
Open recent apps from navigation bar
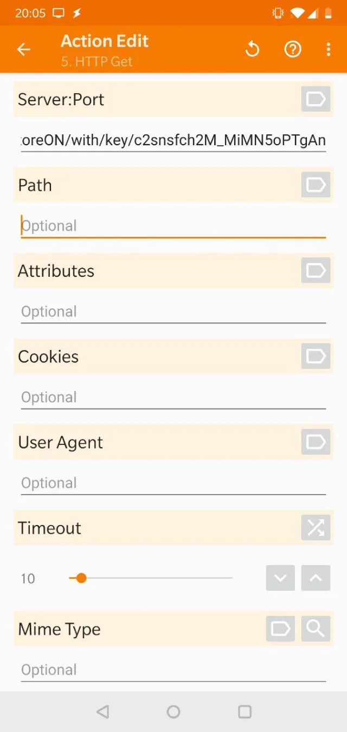(244, 712)
